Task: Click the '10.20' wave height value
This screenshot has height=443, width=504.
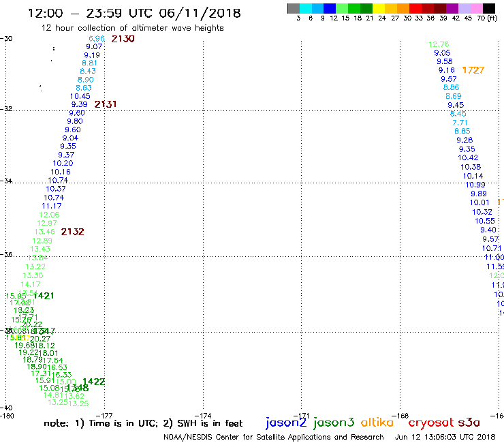Action: (x=63, y=163)
